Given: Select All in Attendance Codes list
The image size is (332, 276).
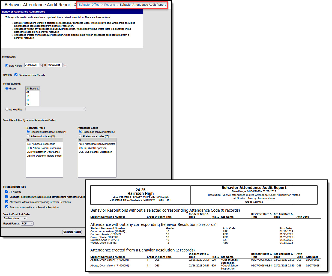Looking at the screenshot, I should 97,140.
